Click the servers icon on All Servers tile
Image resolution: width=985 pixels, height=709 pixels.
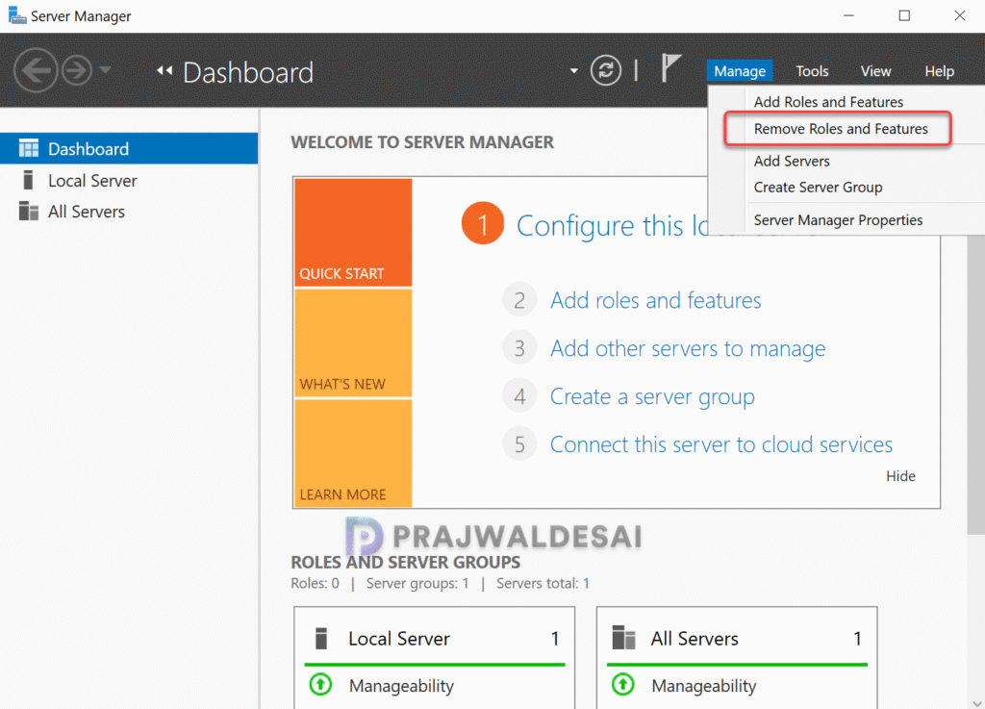623,638
